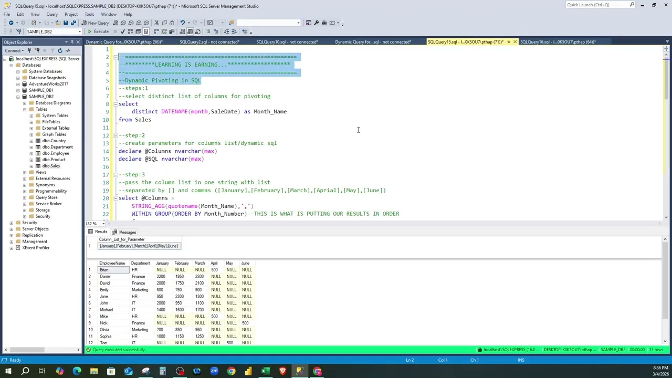This screenshot has width=672, height=378.
Task: Open Excel from the taskbar
Action: click(x=266, y=371)
